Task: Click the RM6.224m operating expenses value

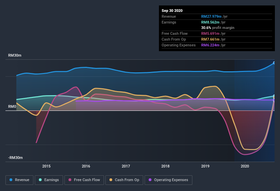Action: [x=210, y=45]
